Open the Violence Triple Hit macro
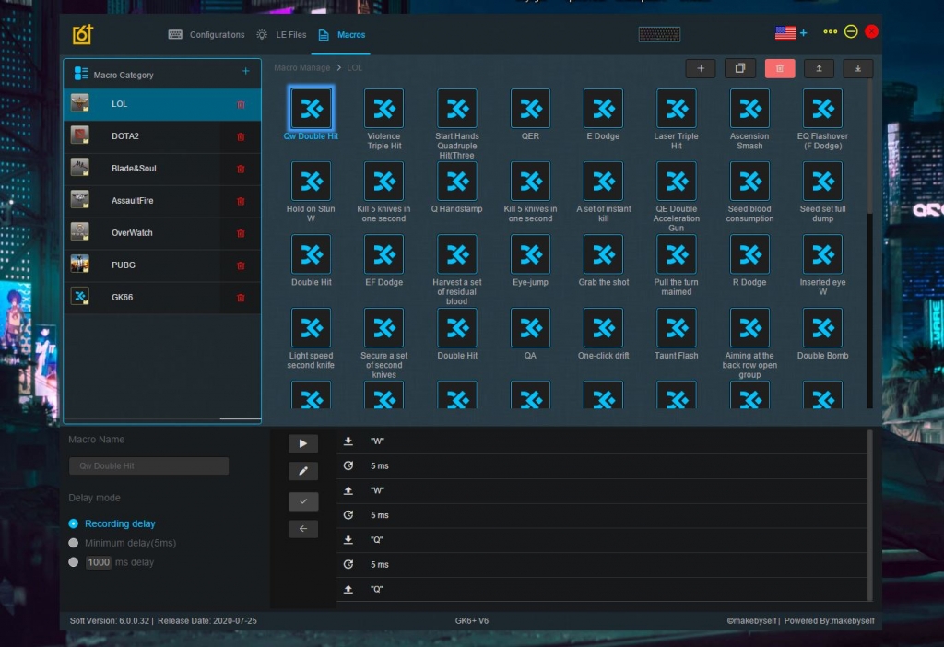Viewport: 944px width, 647px height. pyautogui.click(x=383, y=109)
